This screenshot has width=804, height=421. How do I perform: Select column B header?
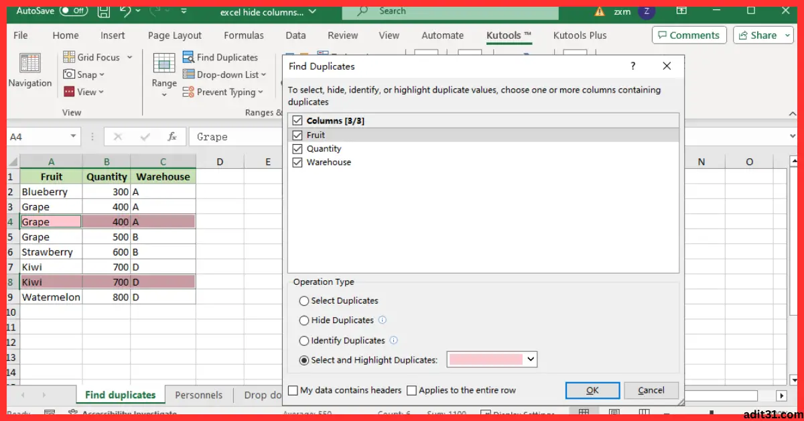pyautogui.click(x=107, y=162)
